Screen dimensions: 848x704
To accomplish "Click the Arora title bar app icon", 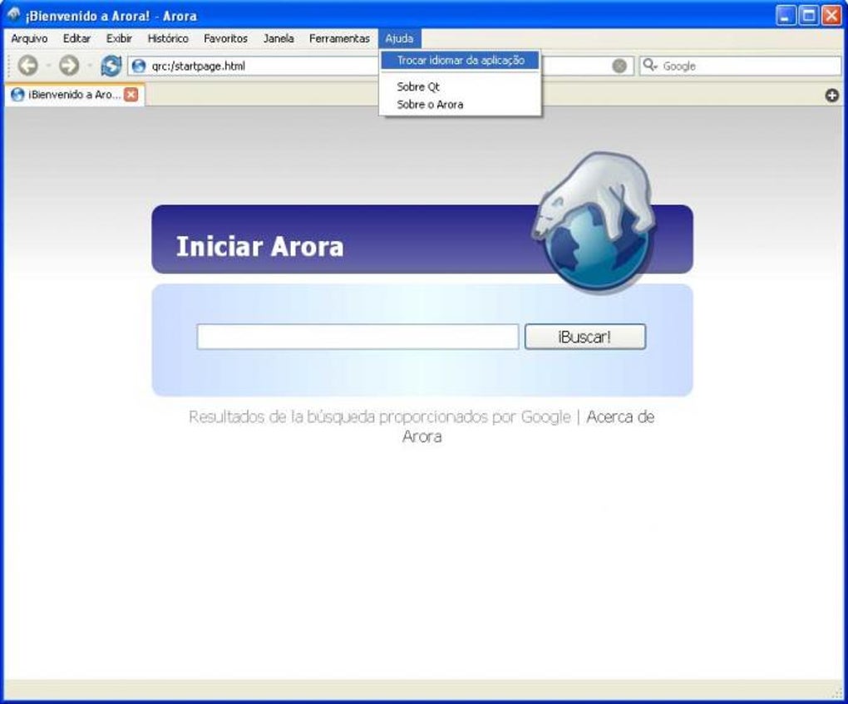I will pos(13,15).
